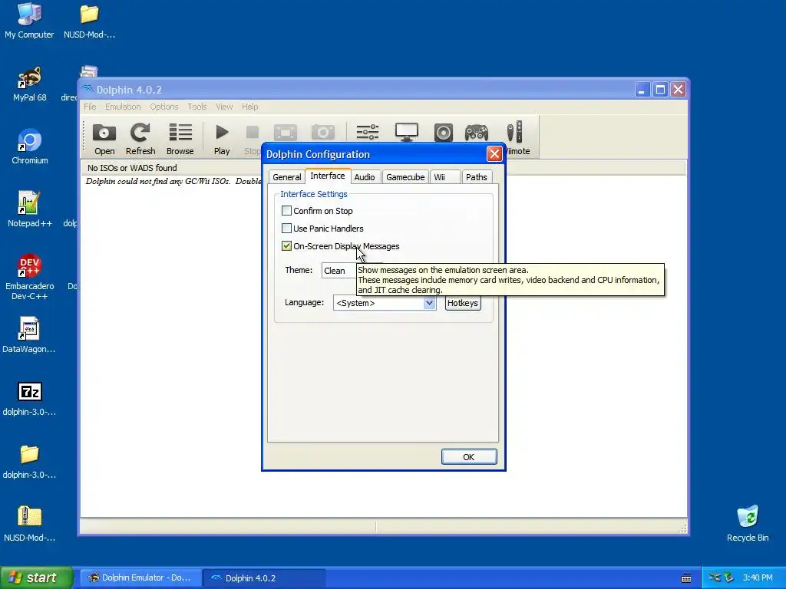Open the Recycle Bin
This screenshot has width=786, height=589.
748,524
